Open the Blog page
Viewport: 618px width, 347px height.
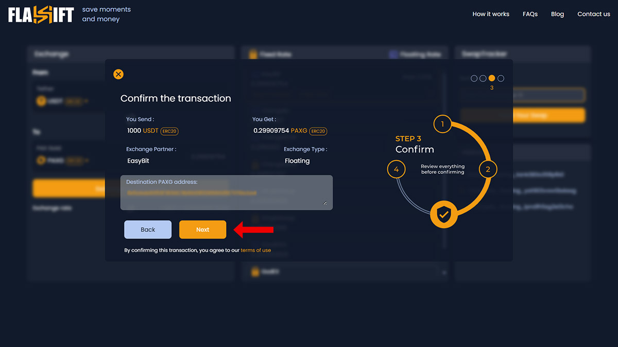pos(557,14)
